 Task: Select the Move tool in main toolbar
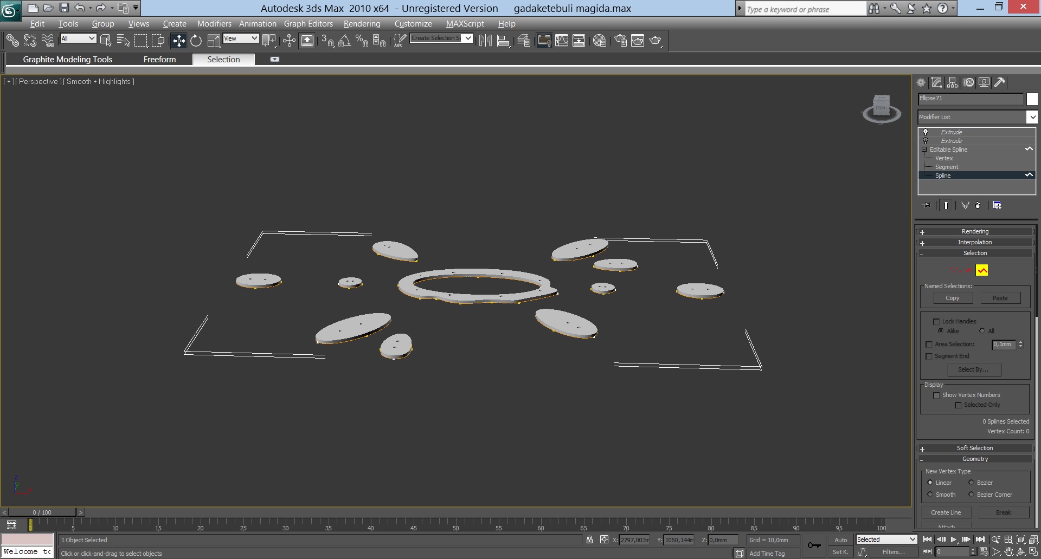pyautogui.click(x=178, y=41)
